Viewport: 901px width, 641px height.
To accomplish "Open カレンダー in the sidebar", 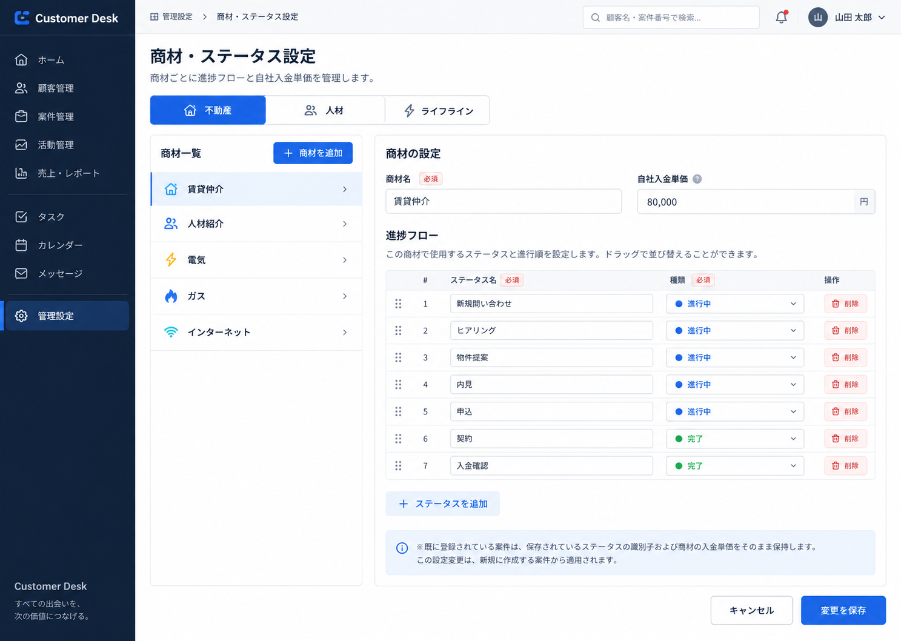I will click(x=67, y=245).
